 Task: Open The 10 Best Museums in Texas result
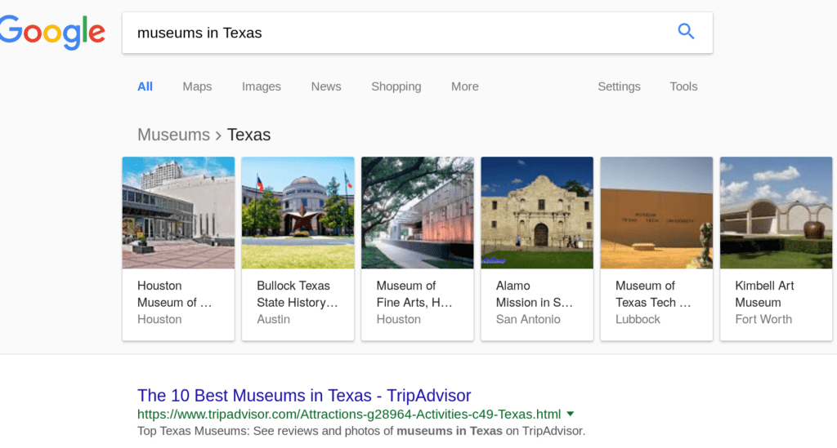click(x=304, y=396)
